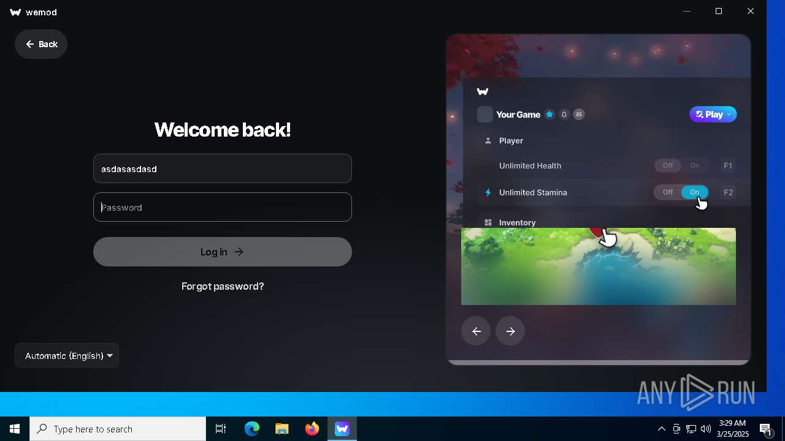Click the blue star icon beside Your Game
Image resolution: width=785 pixels, height=441 pixels.
tap(549, 115)
